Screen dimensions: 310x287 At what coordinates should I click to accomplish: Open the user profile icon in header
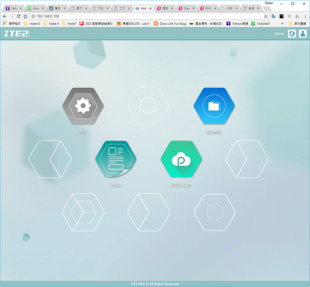tap(303, 34)
